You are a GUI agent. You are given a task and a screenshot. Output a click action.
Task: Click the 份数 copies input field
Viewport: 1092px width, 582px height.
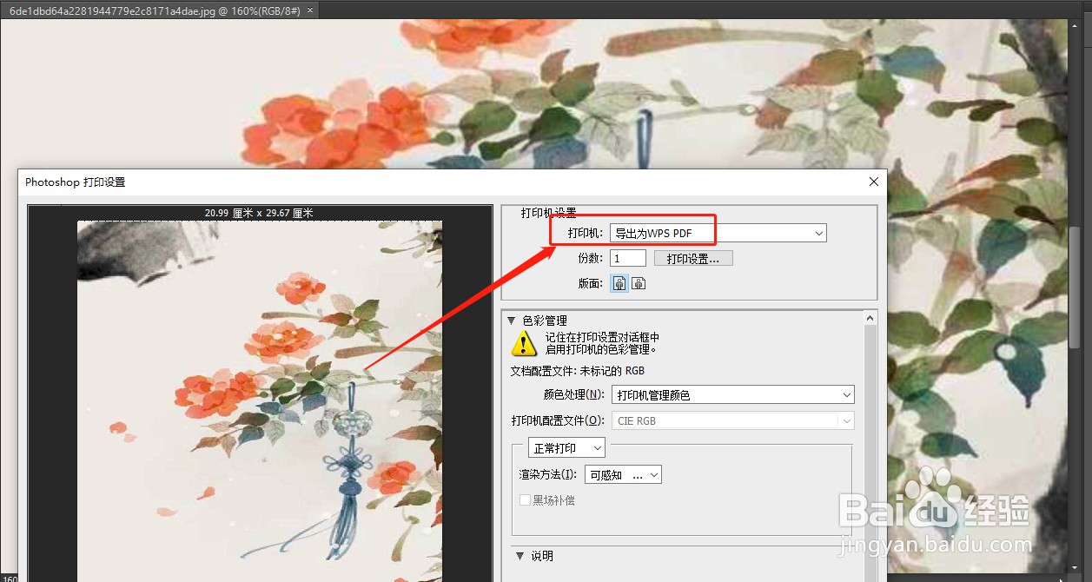pos(627,258)
